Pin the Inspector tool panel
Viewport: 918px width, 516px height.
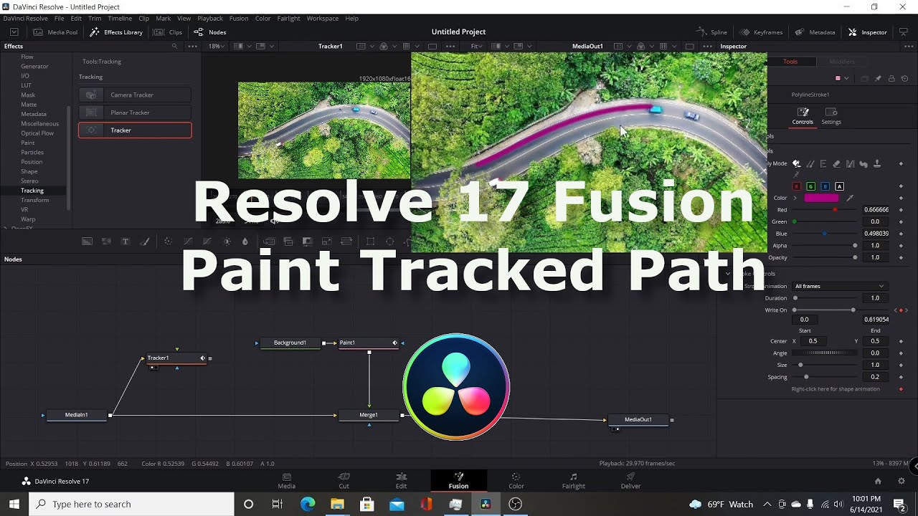click(878, 78)
